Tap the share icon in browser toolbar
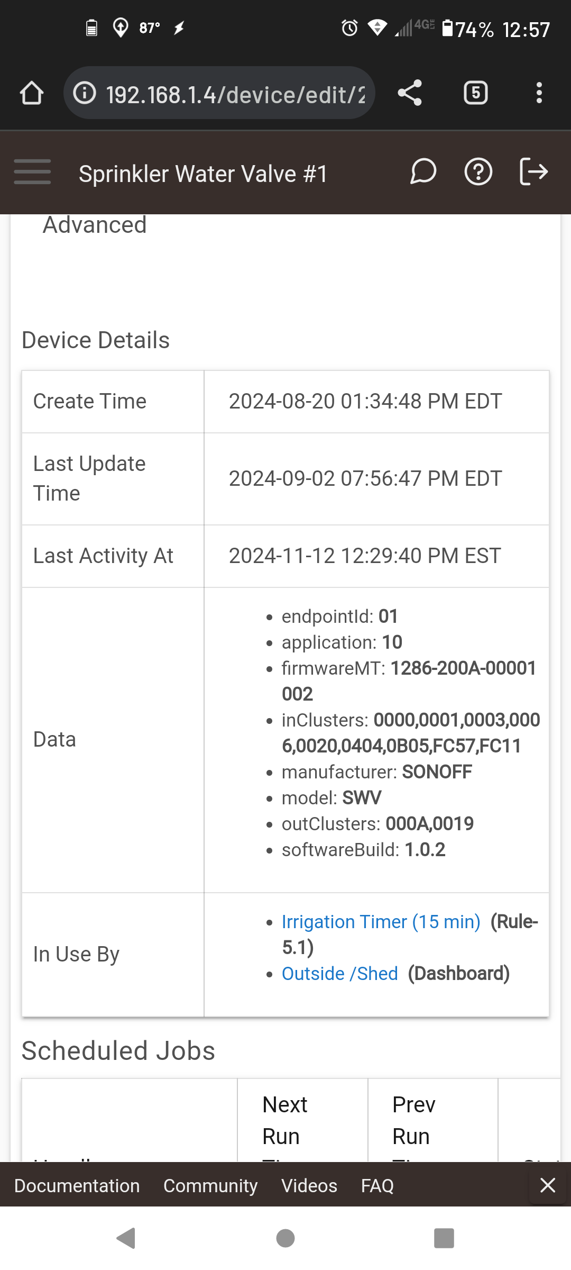571x1270 pixels. (410, 93)
